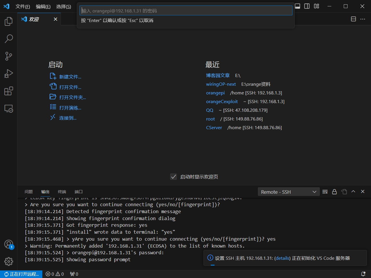
Task: Switch to the 输出 panel tab
Action: tap(45, 192)
